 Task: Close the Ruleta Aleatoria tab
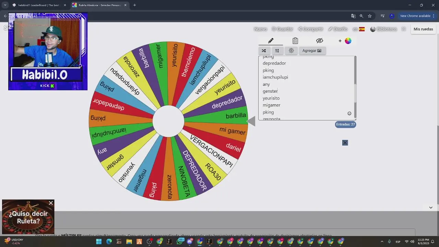pyautogui.click(x=125, y=5)
